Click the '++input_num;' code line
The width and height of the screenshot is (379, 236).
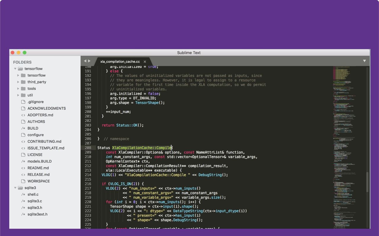(118, 112)
